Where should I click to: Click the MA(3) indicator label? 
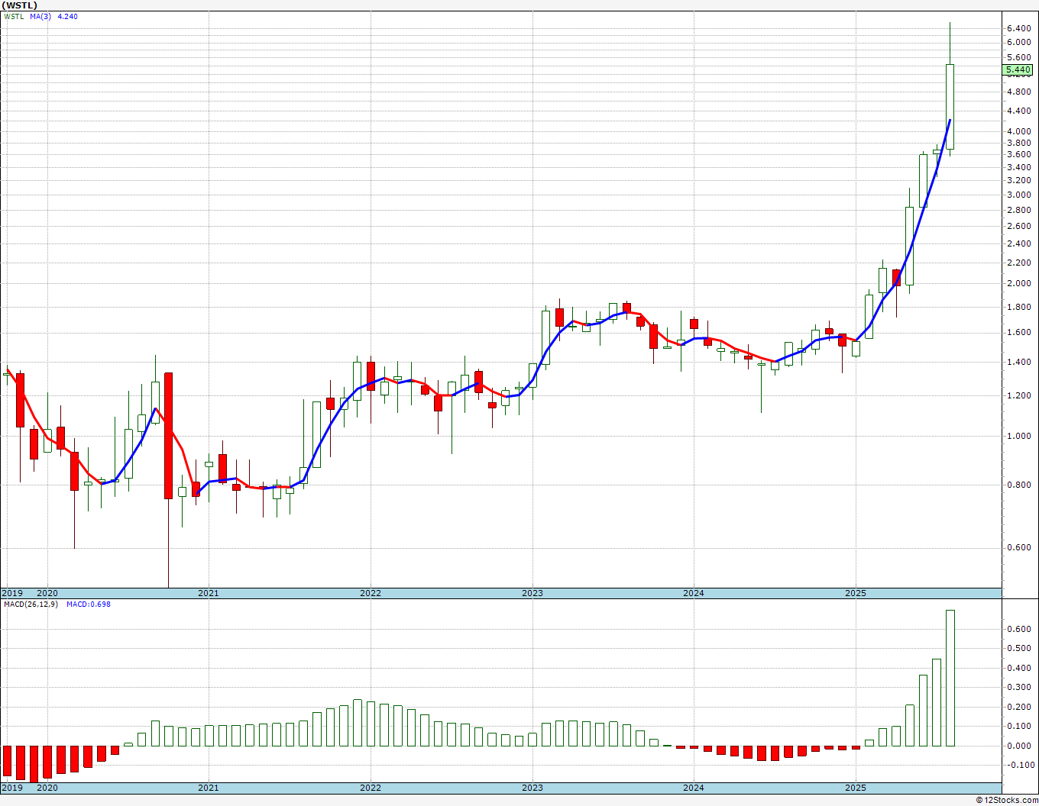(x=41, y=17)
